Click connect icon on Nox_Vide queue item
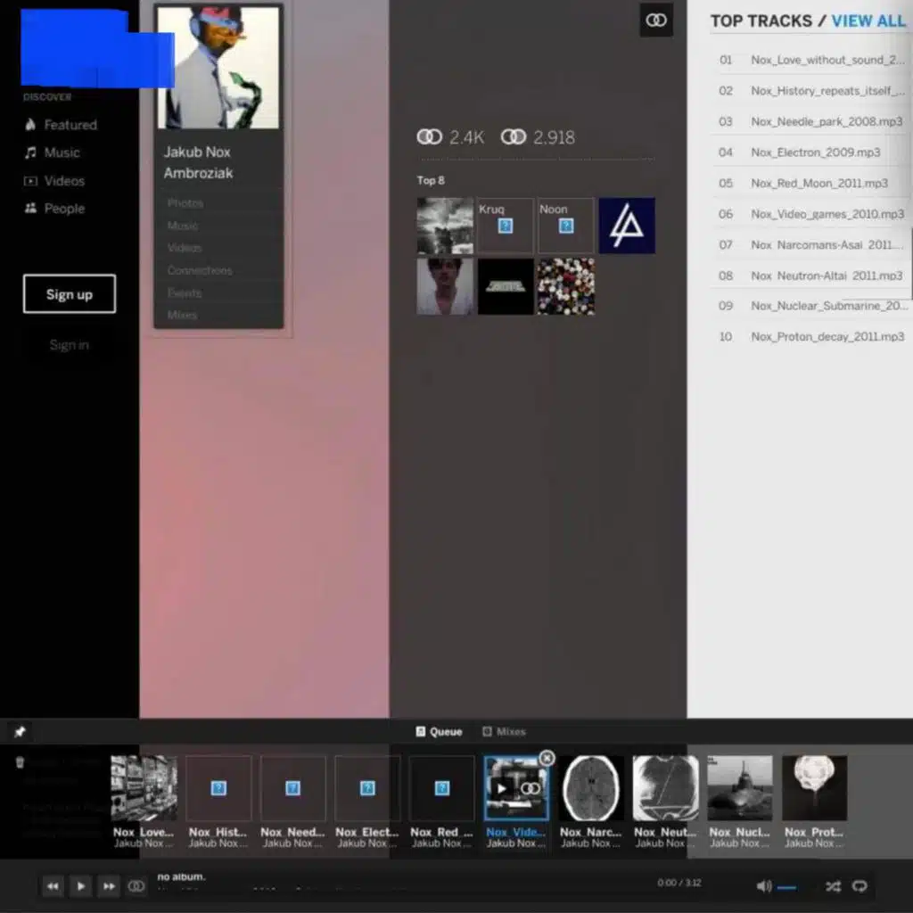 pos(530,789)
